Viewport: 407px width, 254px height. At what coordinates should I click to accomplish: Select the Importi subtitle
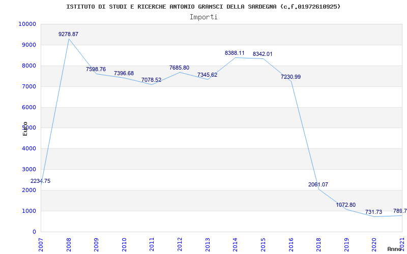(203, 17)
